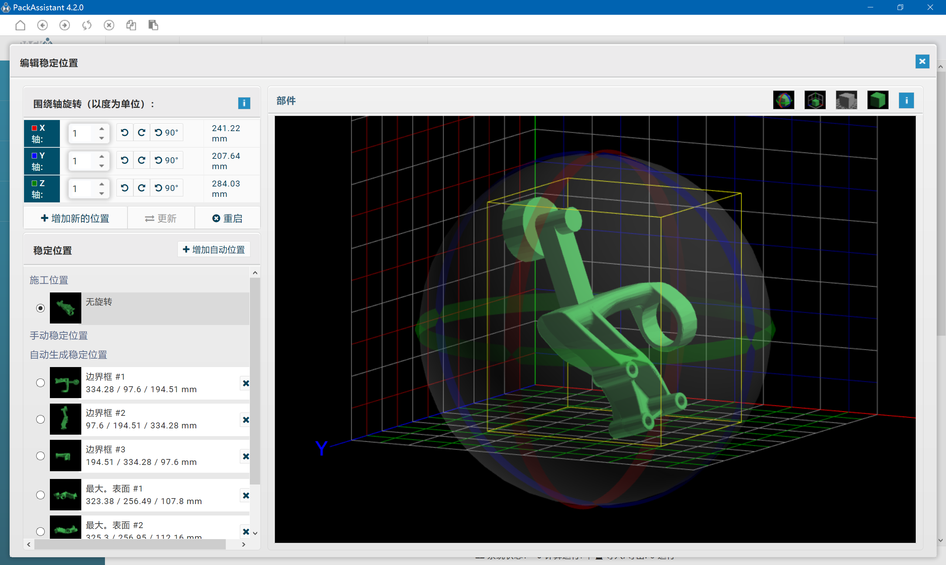Open info for 部件 viewer panel

pos(906,100)
